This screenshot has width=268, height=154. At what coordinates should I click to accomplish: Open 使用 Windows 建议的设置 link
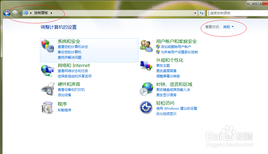177,109
